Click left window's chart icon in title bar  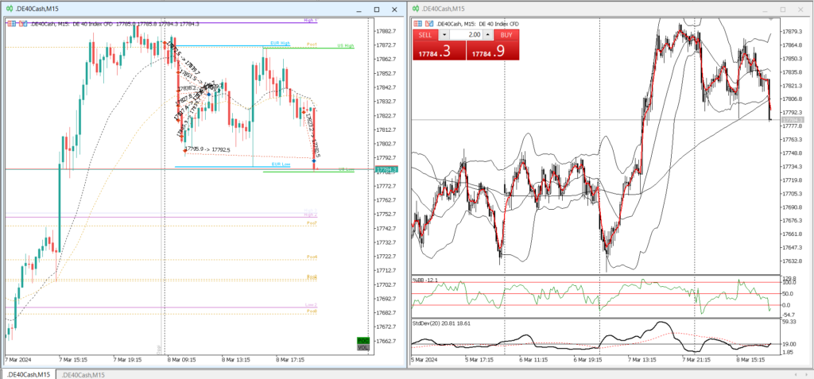click(x=8, y=9)
